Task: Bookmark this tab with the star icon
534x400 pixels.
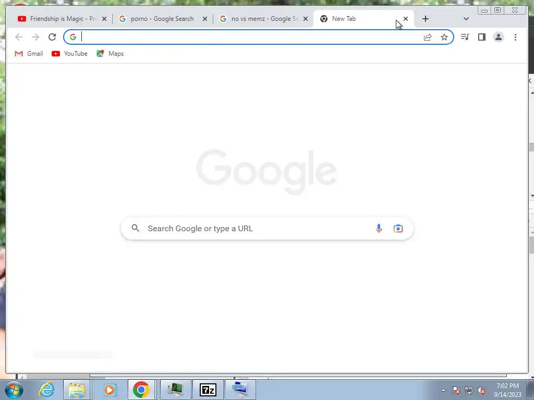Action: click(x=444, y=37)
